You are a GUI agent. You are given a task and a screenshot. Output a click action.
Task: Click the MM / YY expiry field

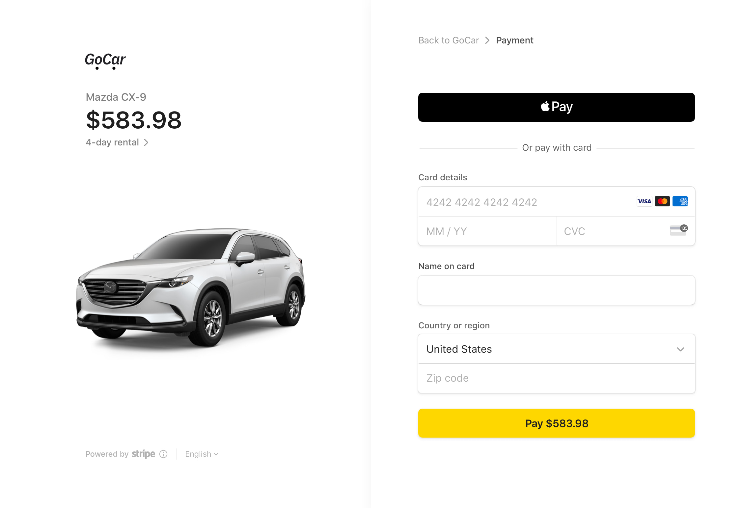[487, 231]
